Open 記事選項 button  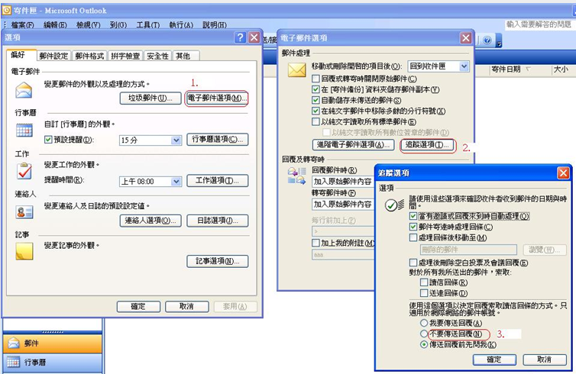point(218,261)
